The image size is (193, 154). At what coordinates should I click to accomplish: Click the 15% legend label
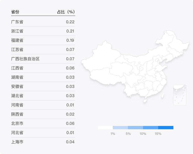point(158,134)
